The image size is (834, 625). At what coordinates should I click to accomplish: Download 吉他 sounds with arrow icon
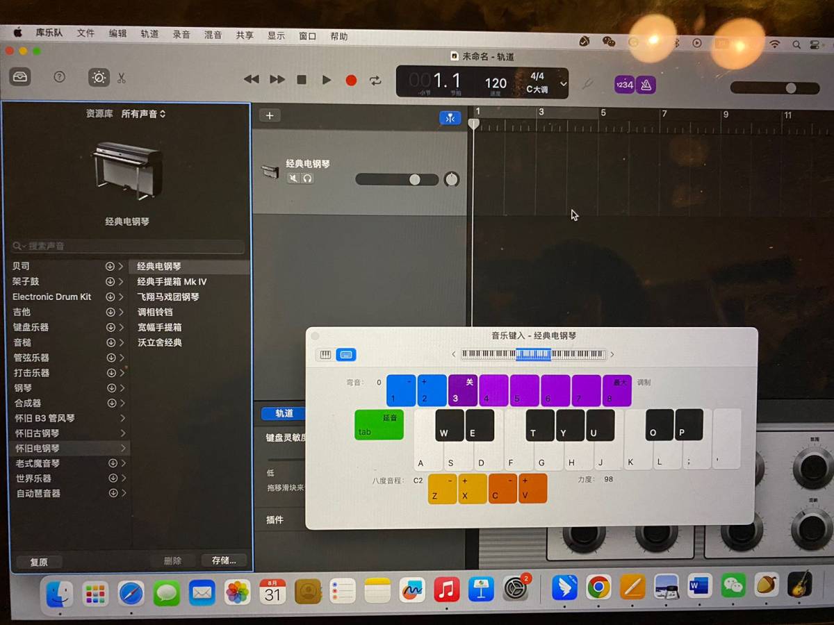[110, 312]
